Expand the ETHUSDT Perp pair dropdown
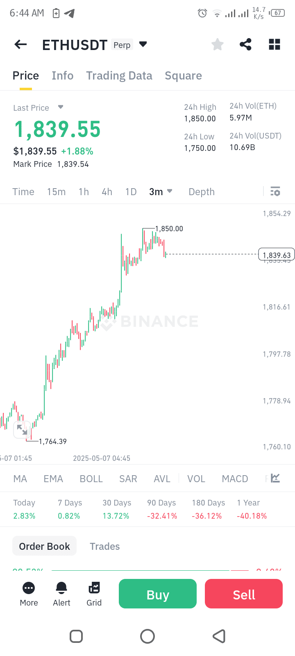Image resolution: width=295 pixels, height=656 pixels. [x=143, y=44]
